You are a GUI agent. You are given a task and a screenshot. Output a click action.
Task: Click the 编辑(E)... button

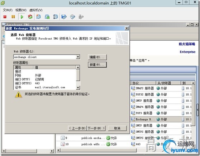tap(97, 57)
